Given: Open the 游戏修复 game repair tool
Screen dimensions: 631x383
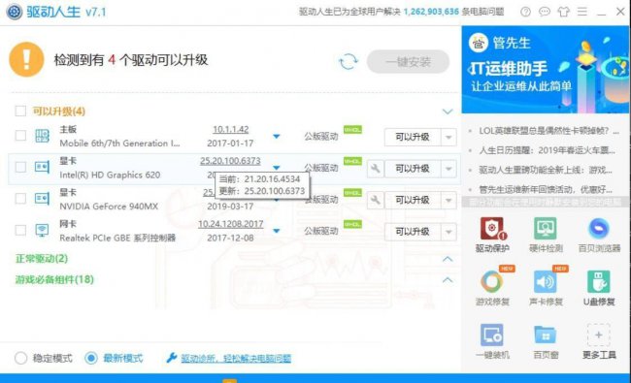Looking at the screenshot, I should pyautogui.click(x=492, y=281).
